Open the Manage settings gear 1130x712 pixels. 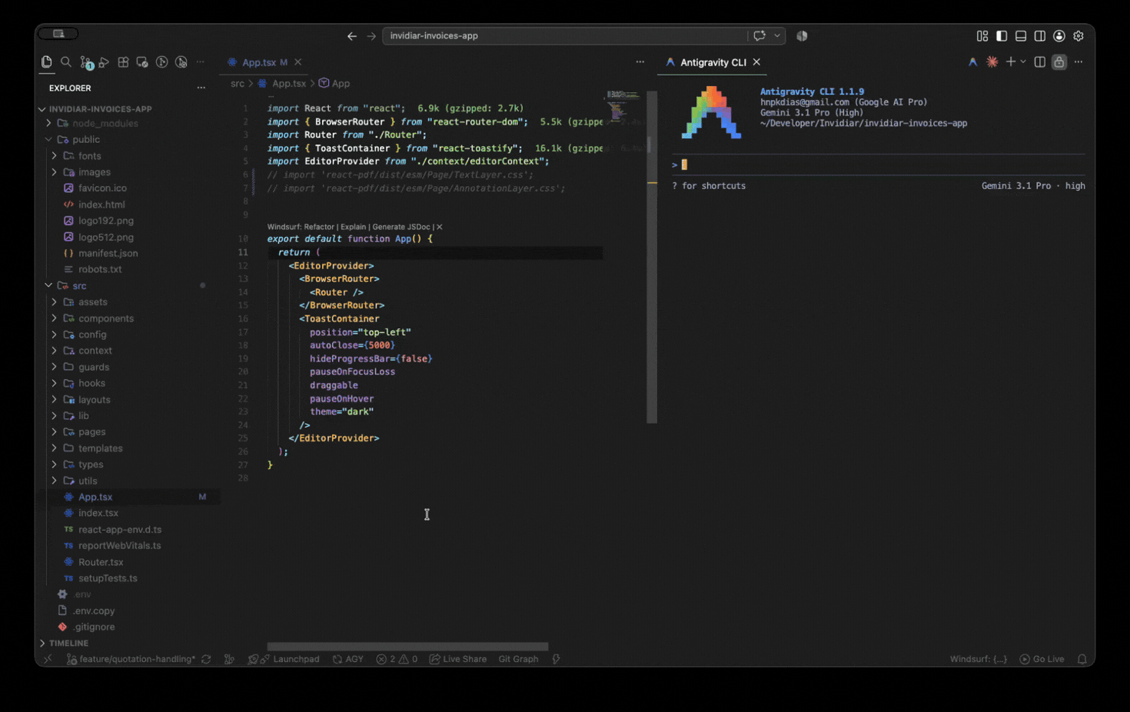[1078, 36]
